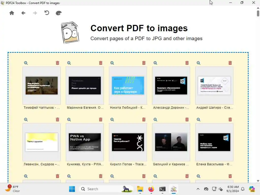This screenshot has height=195, width=260.
Task: Remove the Андрей Шапиро file
Action: click(x=230, y=63)
